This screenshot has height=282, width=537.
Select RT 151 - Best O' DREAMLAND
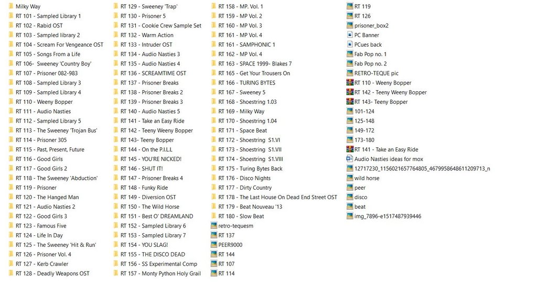(157, 216)
